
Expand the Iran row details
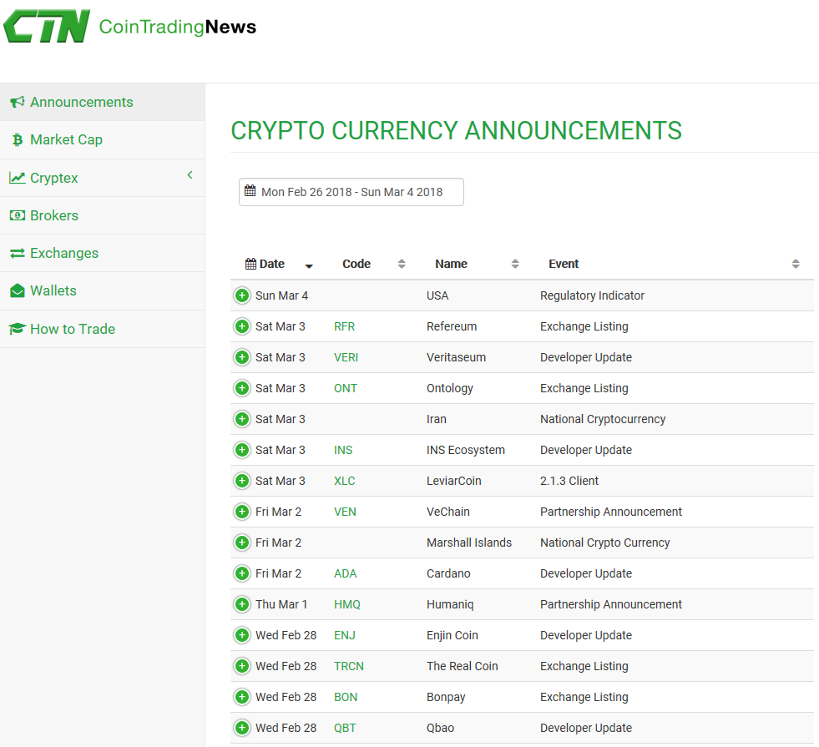(242, 419)
